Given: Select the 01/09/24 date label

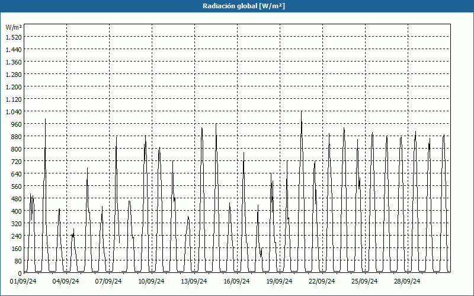Looking at the screenshot, I should 23,281.
